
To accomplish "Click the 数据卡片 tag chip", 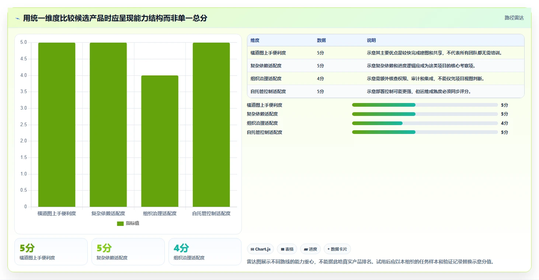I will coord(337,249).
